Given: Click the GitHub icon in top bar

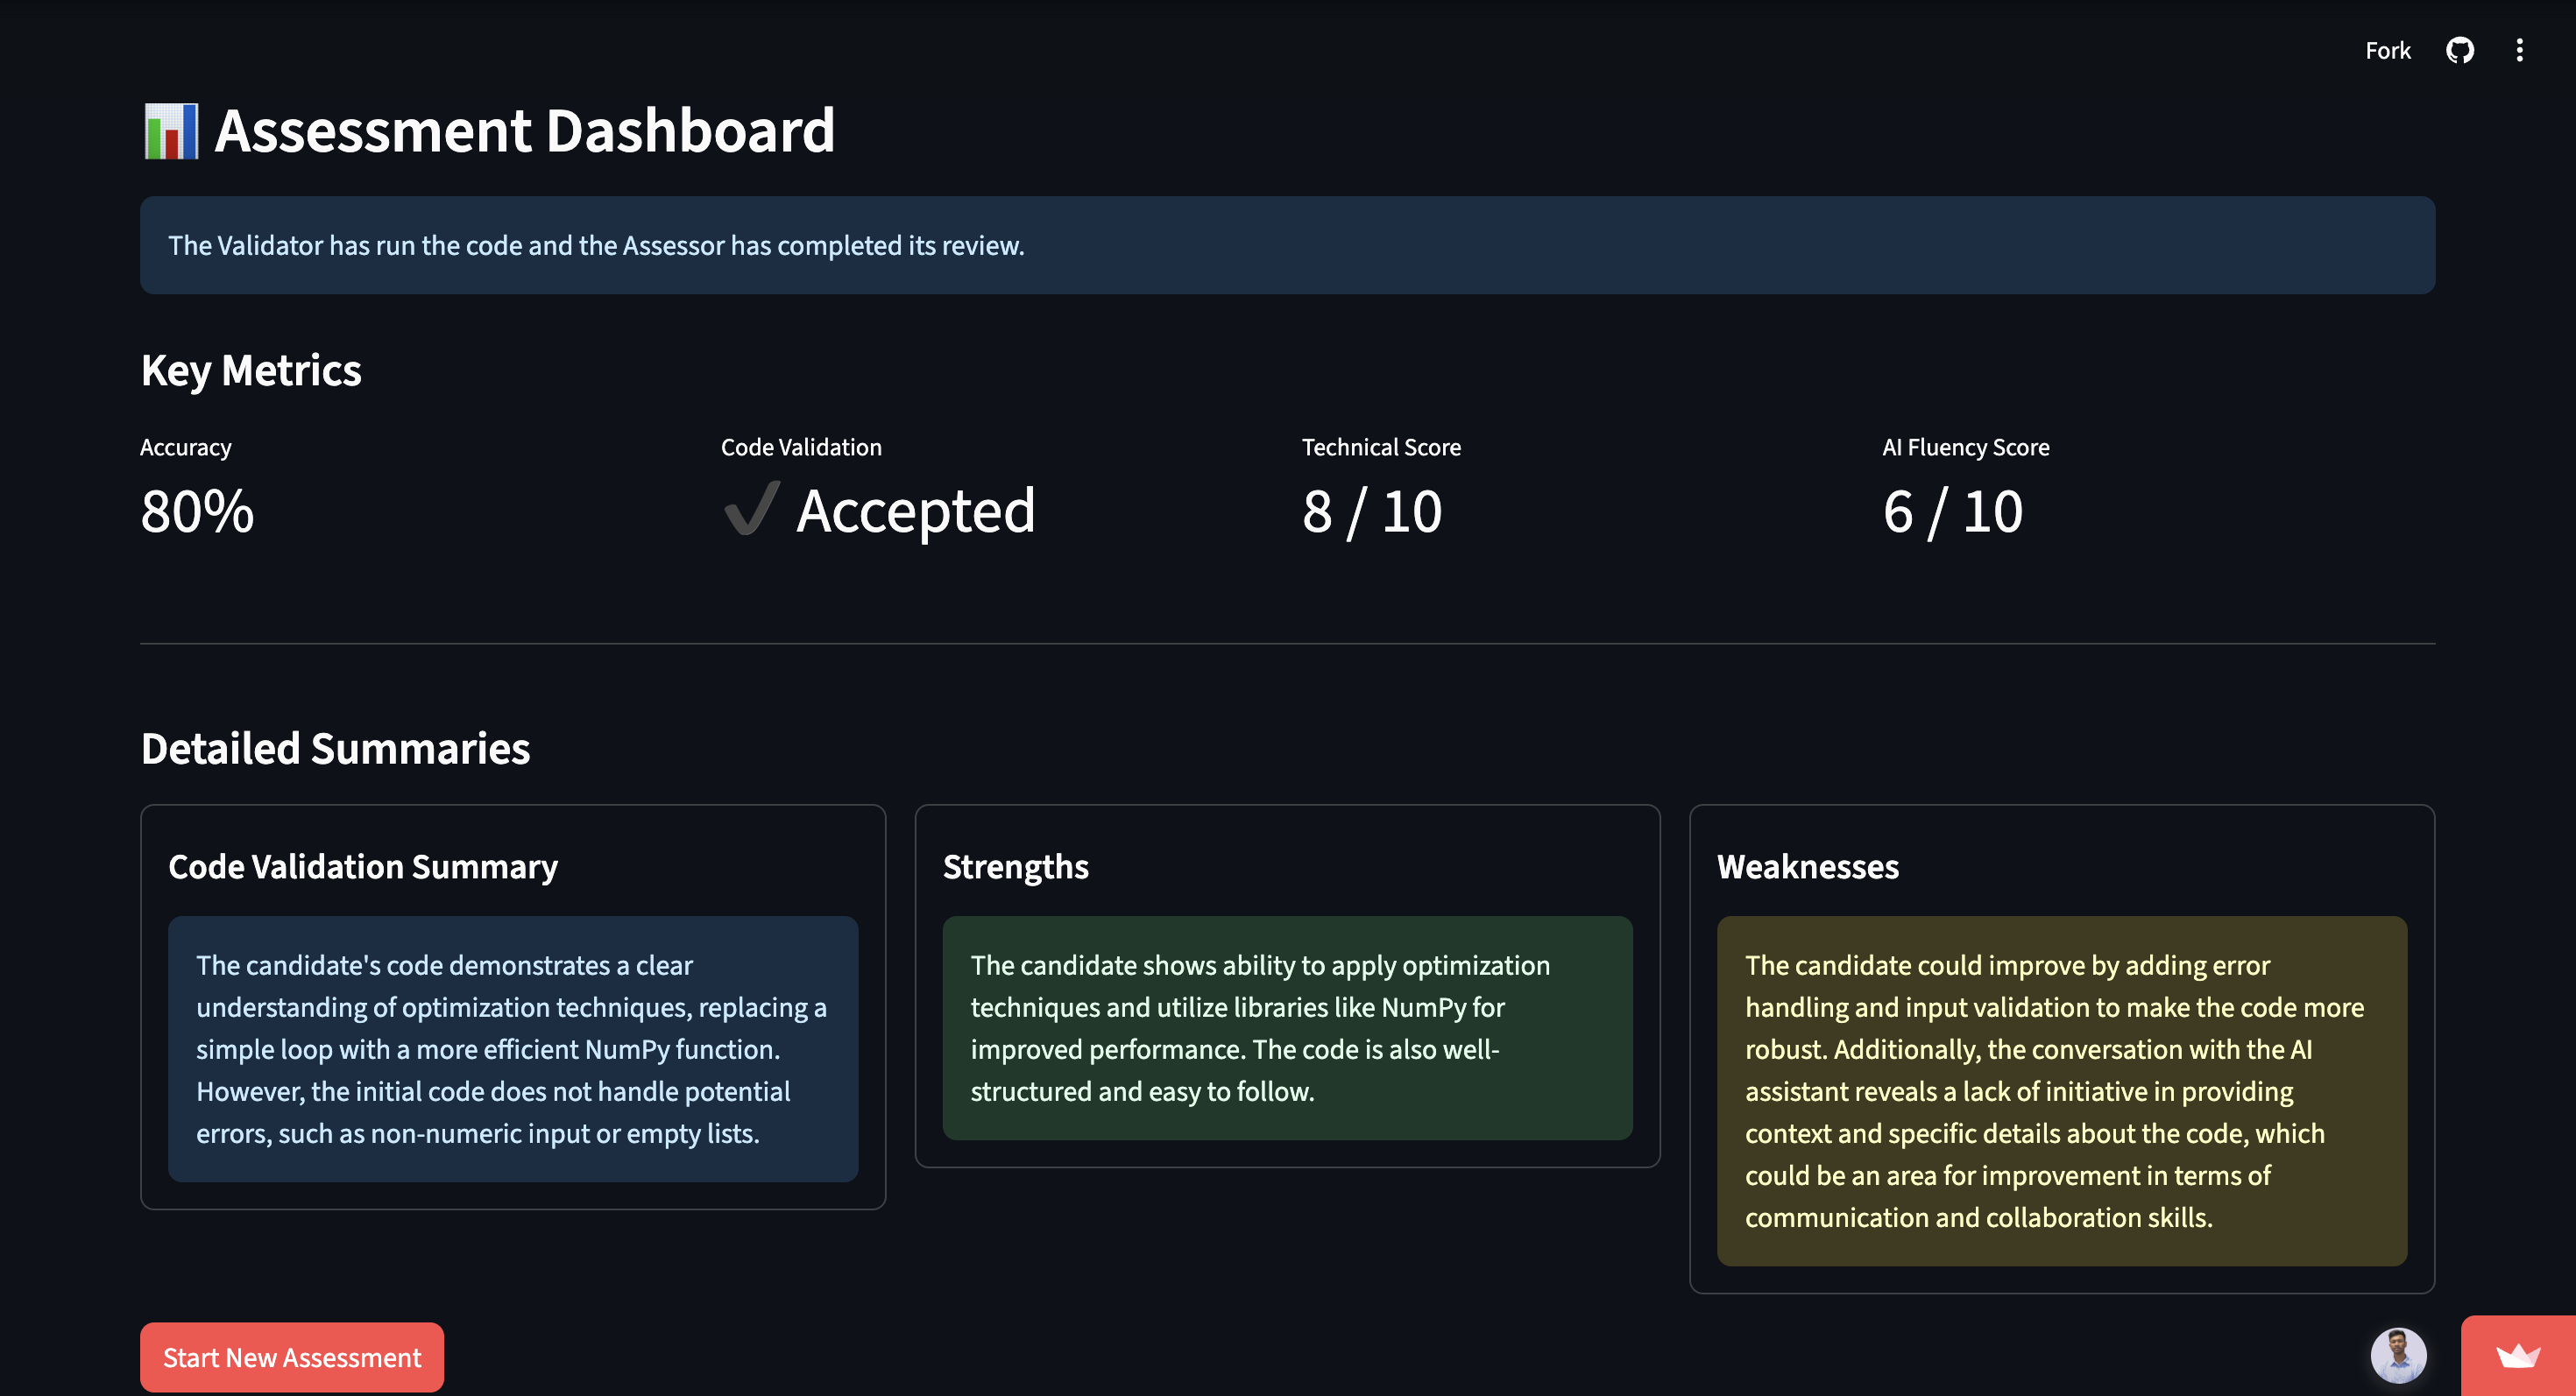Looking at the screenshot, I should (x=2459, y=50).
